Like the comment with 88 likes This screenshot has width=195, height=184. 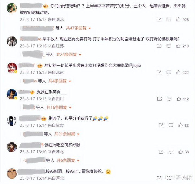(x=180, y=125)
